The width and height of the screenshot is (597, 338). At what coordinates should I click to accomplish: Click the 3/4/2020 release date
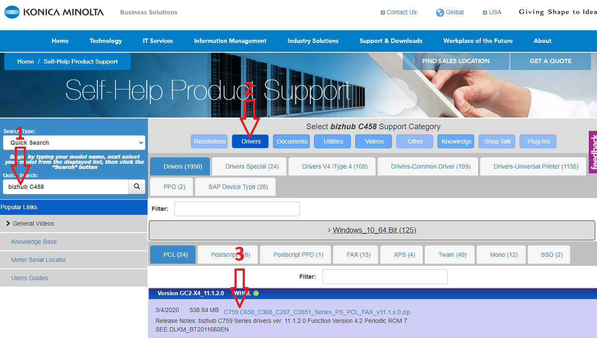167,310
